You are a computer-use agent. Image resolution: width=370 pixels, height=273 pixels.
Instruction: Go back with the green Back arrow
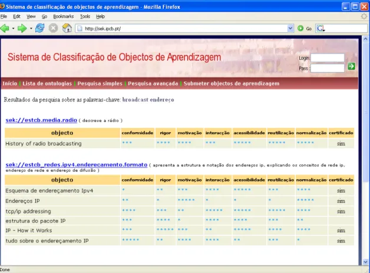point(5,28)
